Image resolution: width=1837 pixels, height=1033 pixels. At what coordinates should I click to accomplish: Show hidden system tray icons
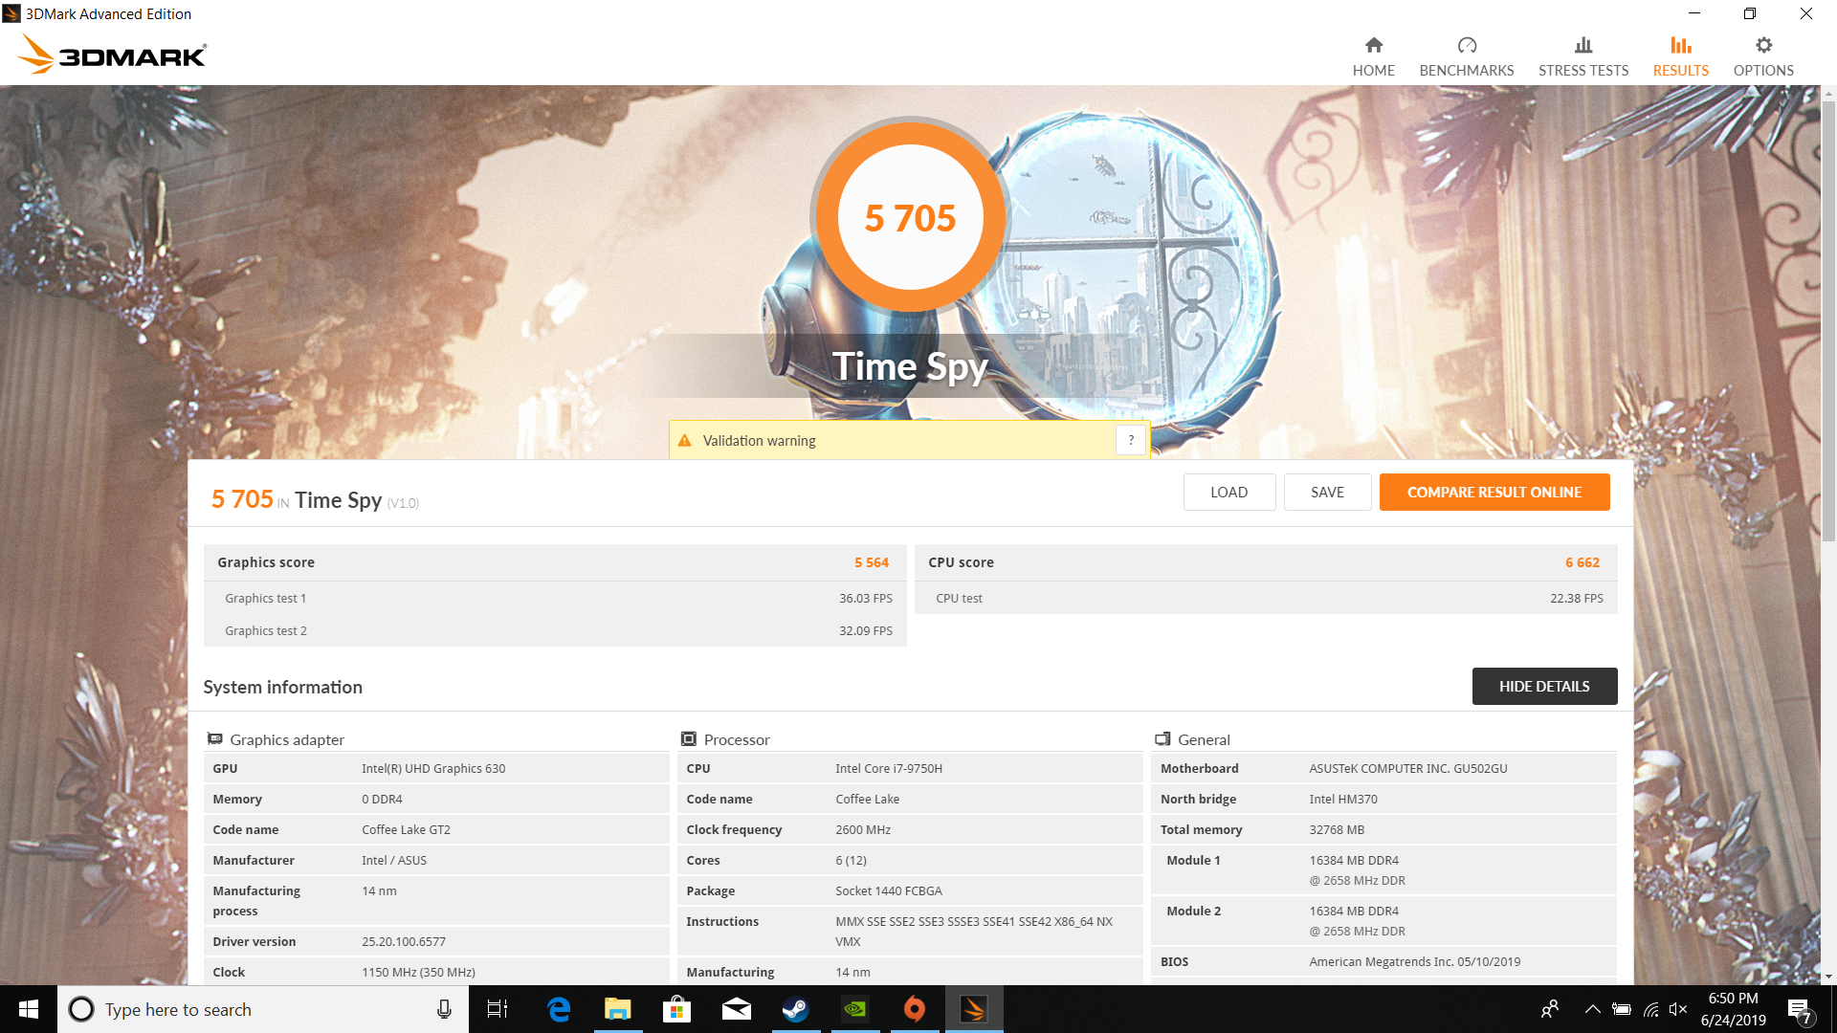[1592, 1009]
